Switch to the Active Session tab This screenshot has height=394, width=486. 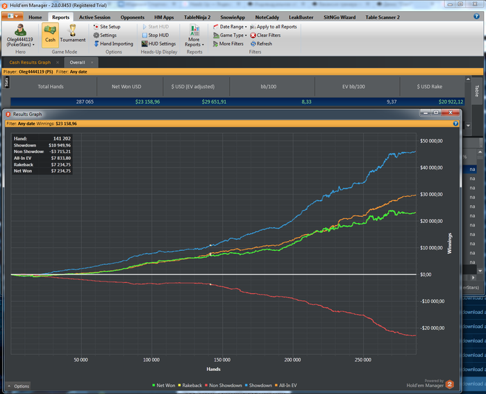94,16
